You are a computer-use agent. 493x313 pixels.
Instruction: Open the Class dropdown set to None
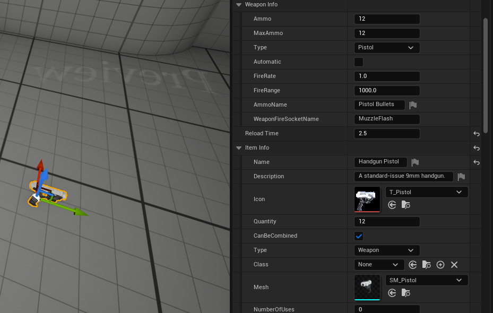(379, 265)
